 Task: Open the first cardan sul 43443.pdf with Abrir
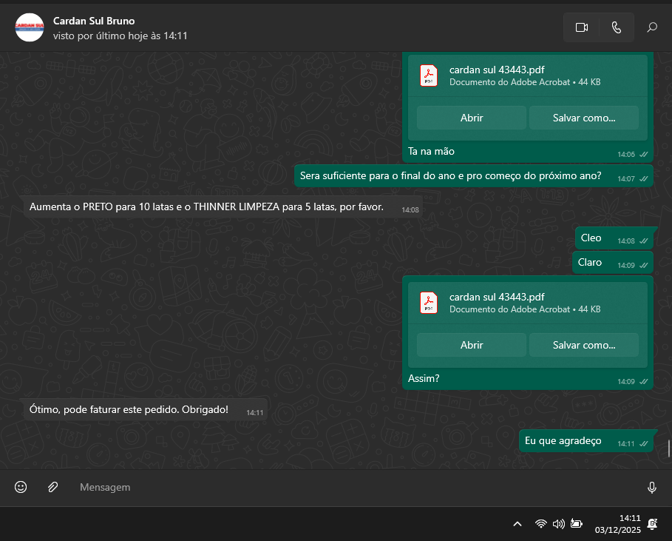(472, 118)
